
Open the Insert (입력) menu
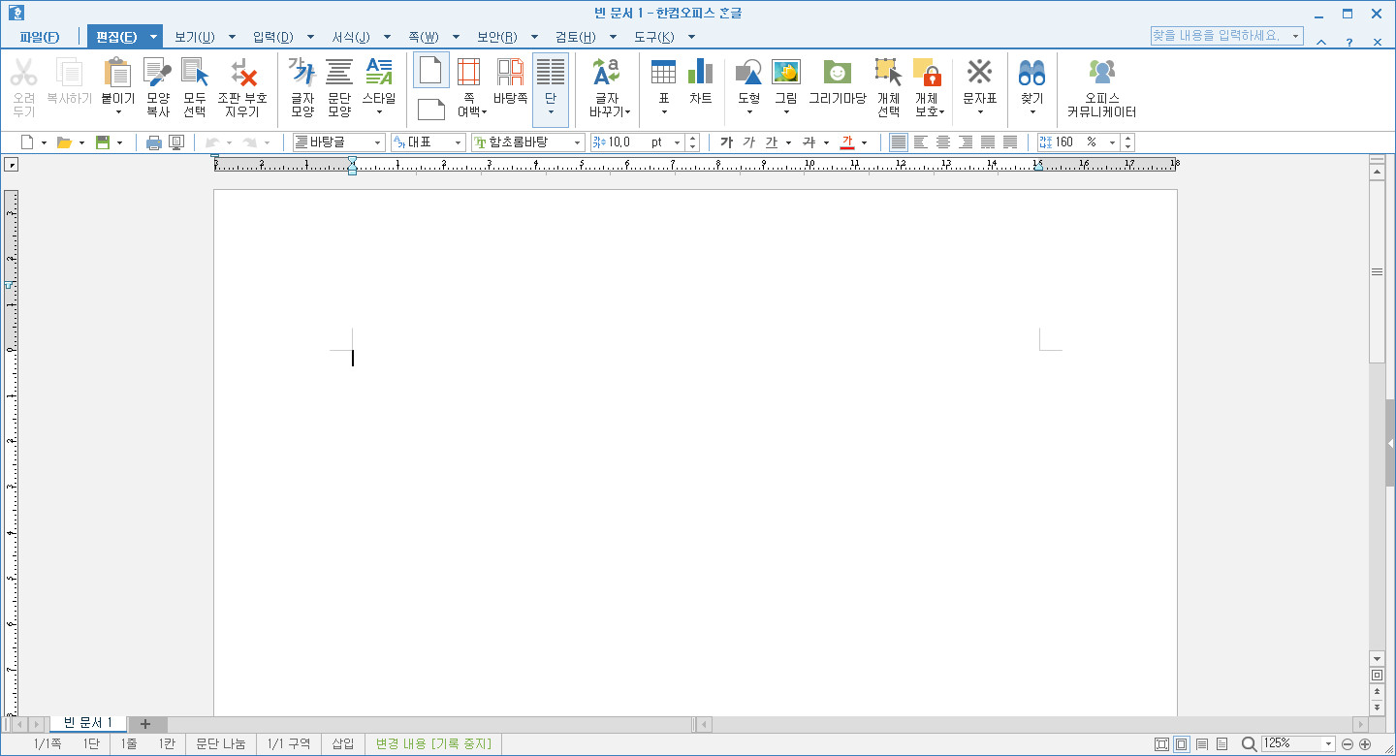(x=273, y=37)
